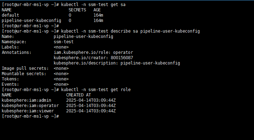
Task: Click the Namespace value ssm-test
Action: tap(64, 42)
